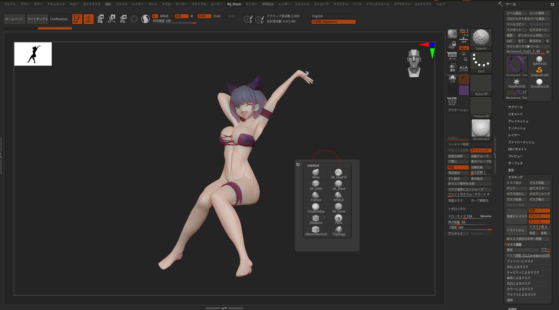Select the Move brush in popup palette
The width and height of the screenshot is (559, 310).
tap(316, 174)
